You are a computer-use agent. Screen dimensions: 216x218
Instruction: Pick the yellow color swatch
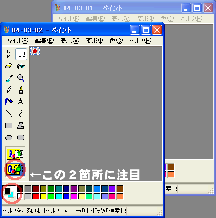(43, 196)
